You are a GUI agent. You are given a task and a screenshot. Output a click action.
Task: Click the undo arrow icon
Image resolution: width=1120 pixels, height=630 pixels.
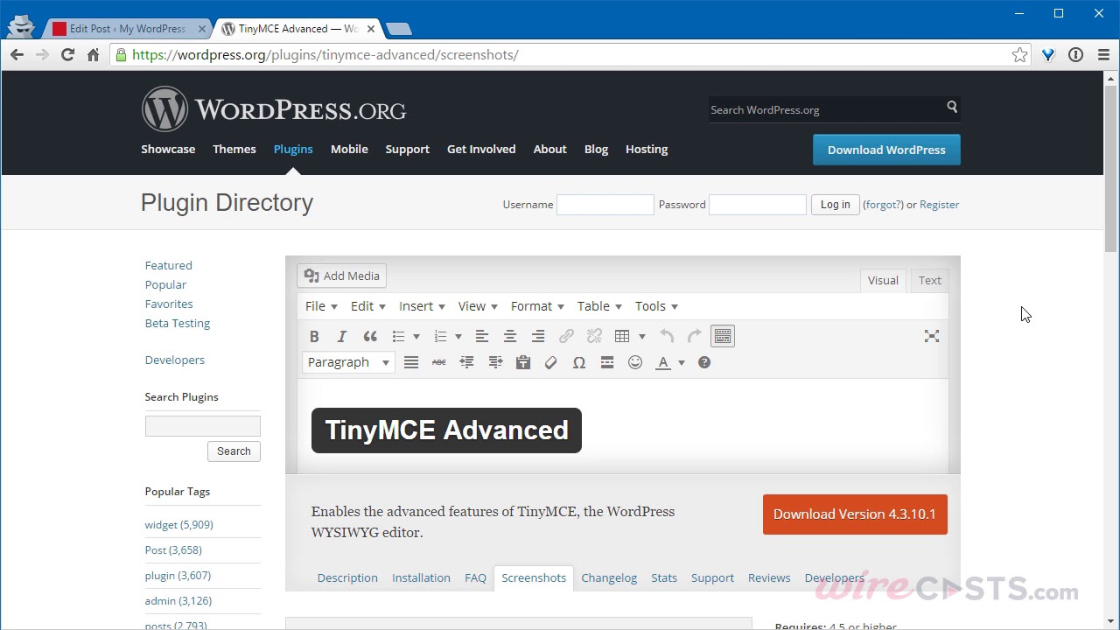pyautogui.click(x=667, y=336)
